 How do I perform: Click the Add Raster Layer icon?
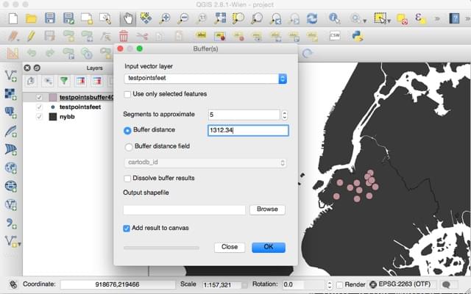click(x=11, y=94)
